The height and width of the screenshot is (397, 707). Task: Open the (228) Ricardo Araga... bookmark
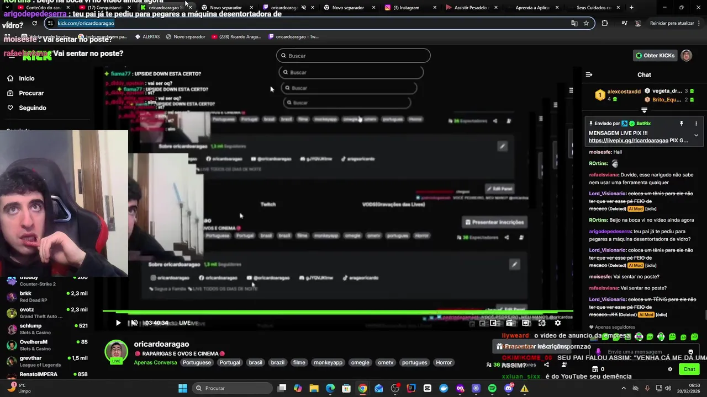click(x=236, y=37)
